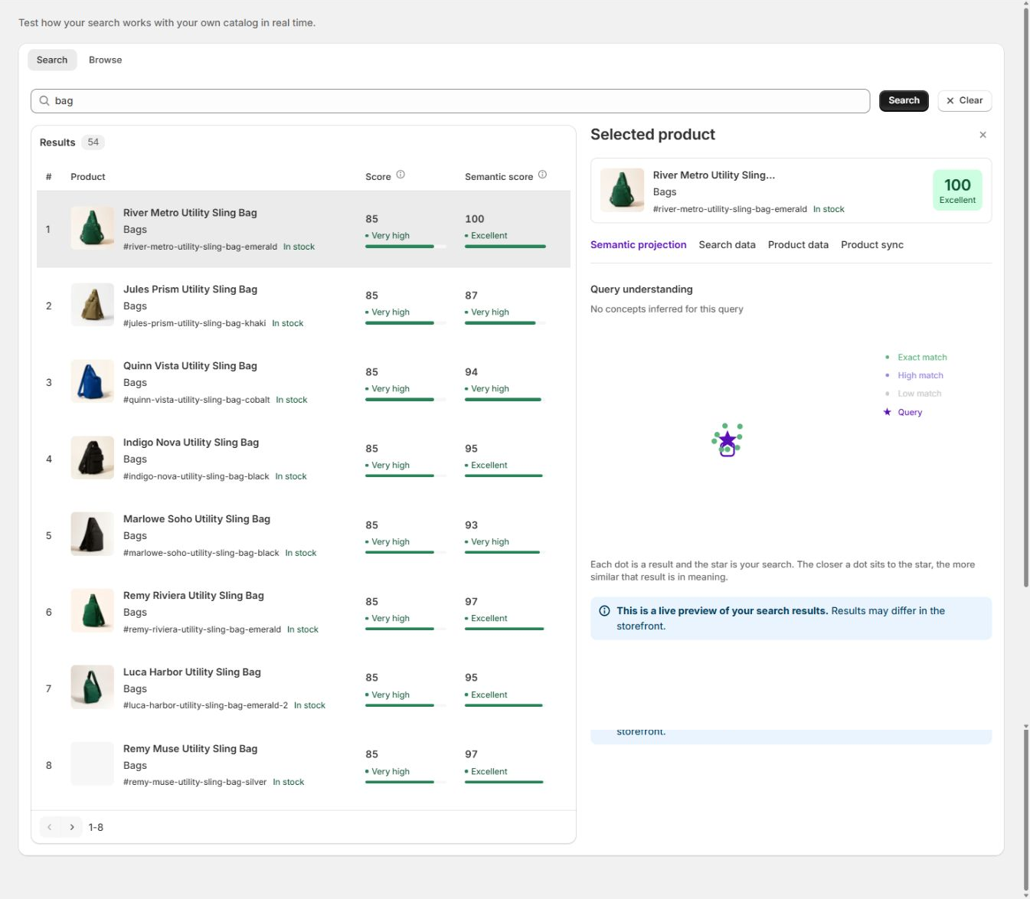Go to the next results page
Screen dimensions: 1030x899
click(72, 827)
